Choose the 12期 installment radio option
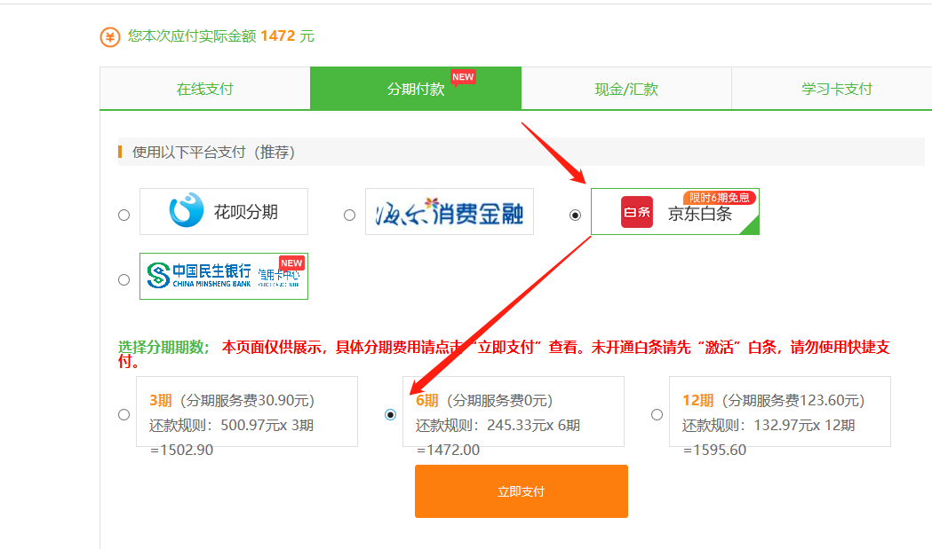This screenshot has width=932, height=549. pos(657,414)
